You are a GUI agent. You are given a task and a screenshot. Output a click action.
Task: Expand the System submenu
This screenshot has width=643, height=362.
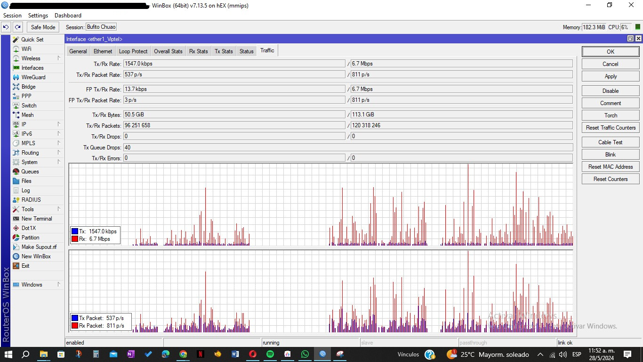[29, 162]
